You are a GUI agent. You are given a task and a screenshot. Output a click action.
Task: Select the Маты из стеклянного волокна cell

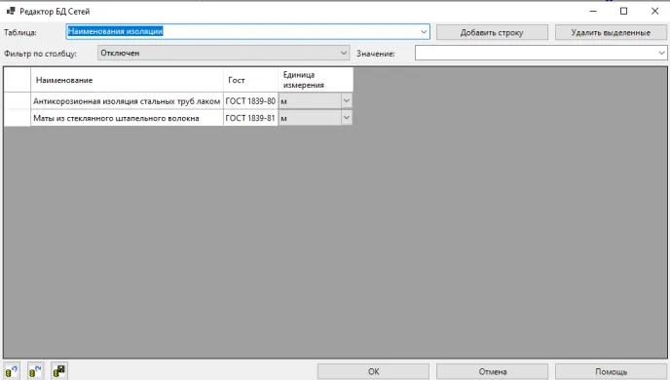[127, 118]
